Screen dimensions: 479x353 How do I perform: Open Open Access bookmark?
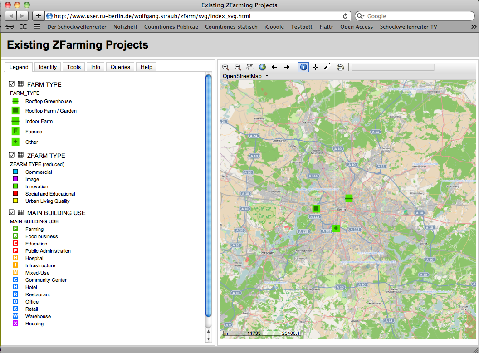pos(357,27)
